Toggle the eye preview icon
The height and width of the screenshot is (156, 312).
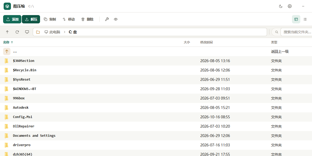[x=116, y=19]
